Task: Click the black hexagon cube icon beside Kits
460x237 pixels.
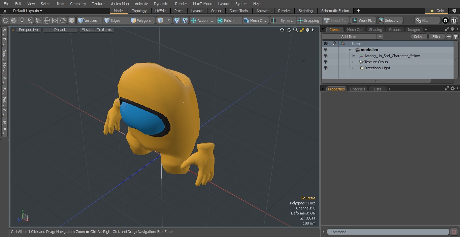Action: 446,21
